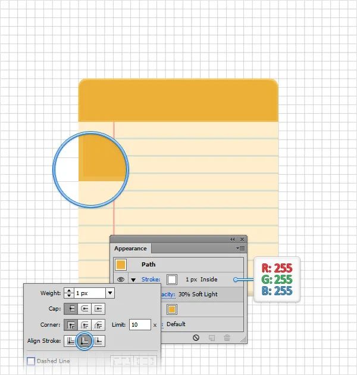Open the Appearance panel flyout menu

240,248
